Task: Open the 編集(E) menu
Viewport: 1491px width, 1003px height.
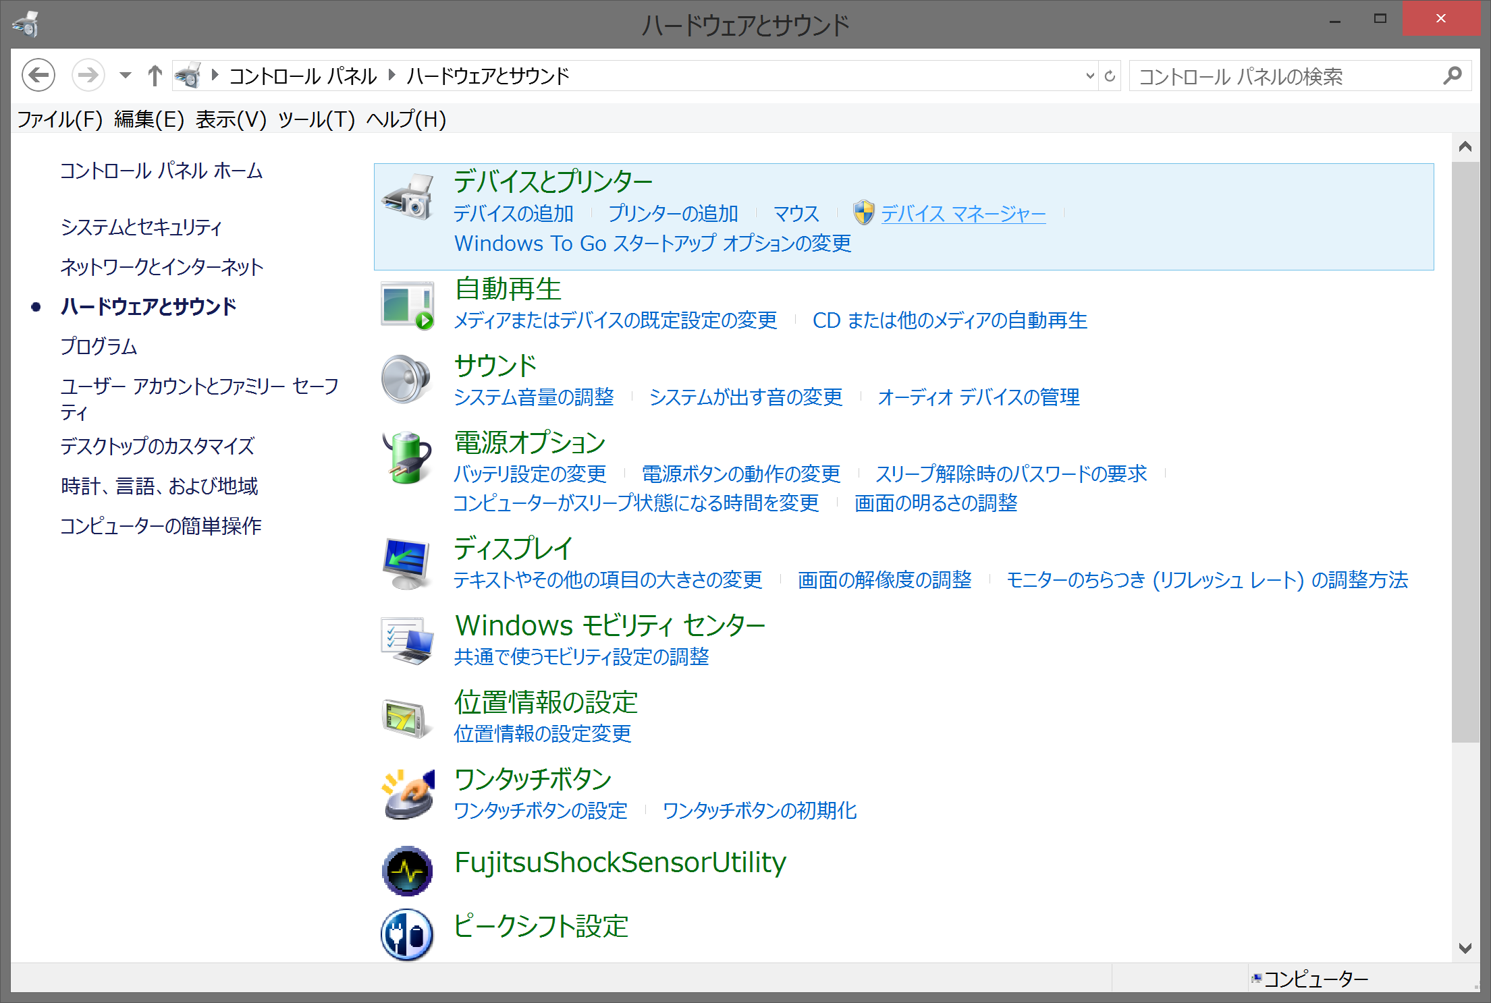Action: pyautogui.click(x=149, y=119)
